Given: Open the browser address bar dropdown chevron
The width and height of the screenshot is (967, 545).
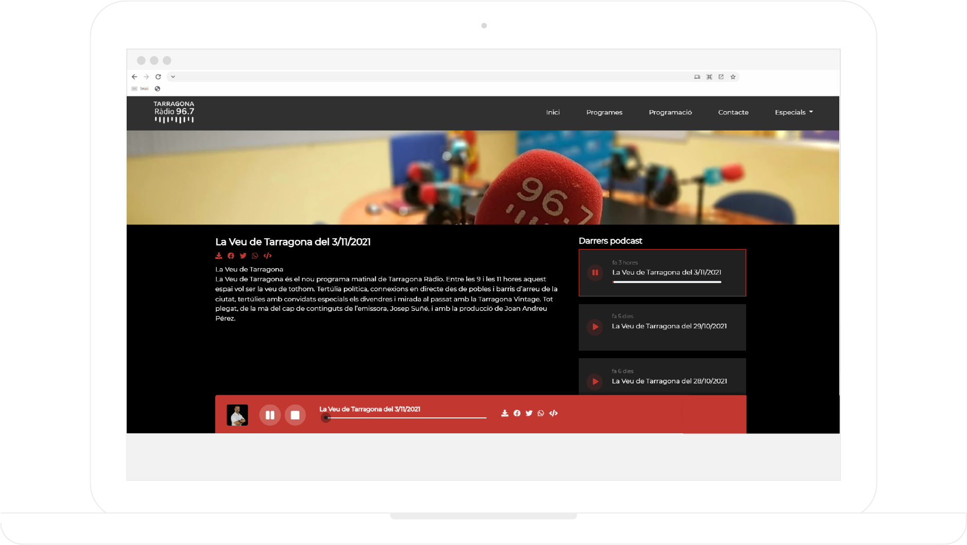Looking at the screenshot, I should [173, 77].
